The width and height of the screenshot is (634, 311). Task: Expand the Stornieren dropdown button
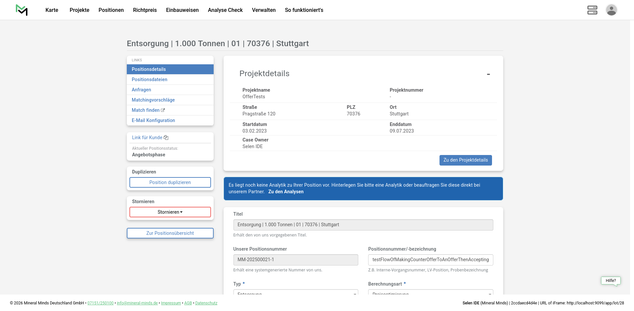pos(170,212)
